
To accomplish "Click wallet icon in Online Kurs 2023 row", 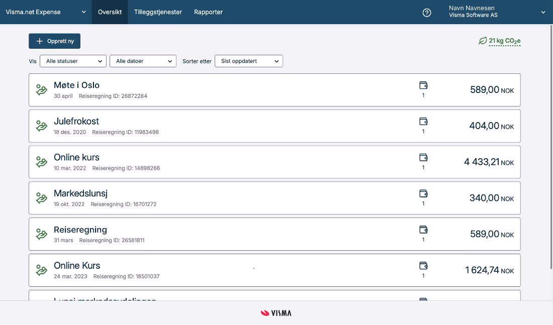I will click(423, 266).
